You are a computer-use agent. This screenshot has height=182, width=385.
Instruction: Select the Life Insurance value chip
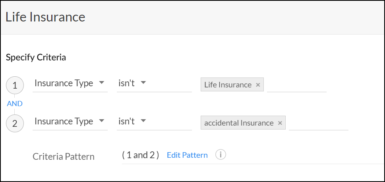point(228,85)
